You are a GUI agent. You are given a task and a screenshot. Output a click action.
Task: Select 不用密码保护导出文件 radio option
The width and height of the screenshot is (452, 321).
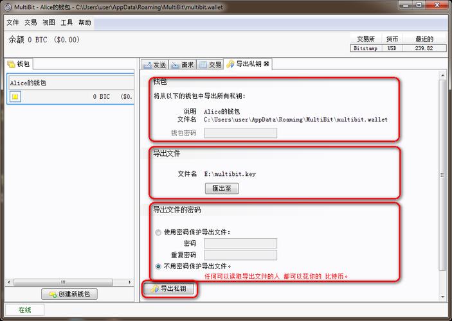coord(158,266)
